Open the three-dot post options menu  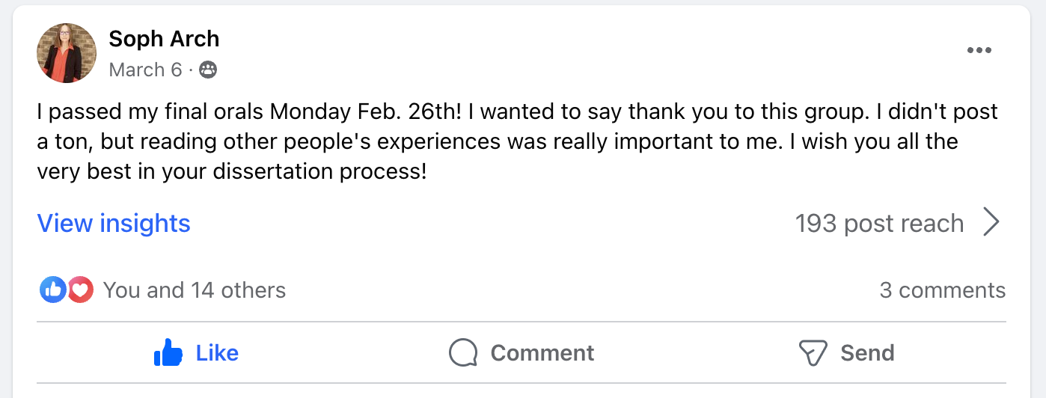click(979, 50)
